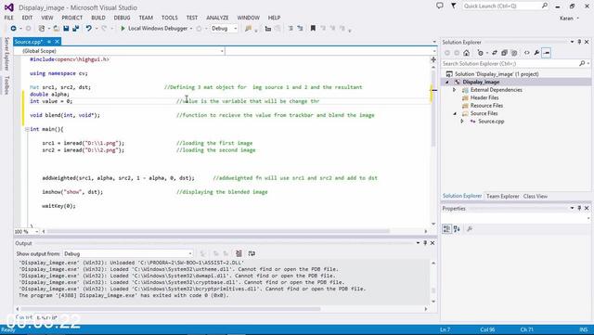This screenshot has width=594, height=335.
Task: Pin the Source.cpp tab with the pin icon
Action: [x=49, y=42]
